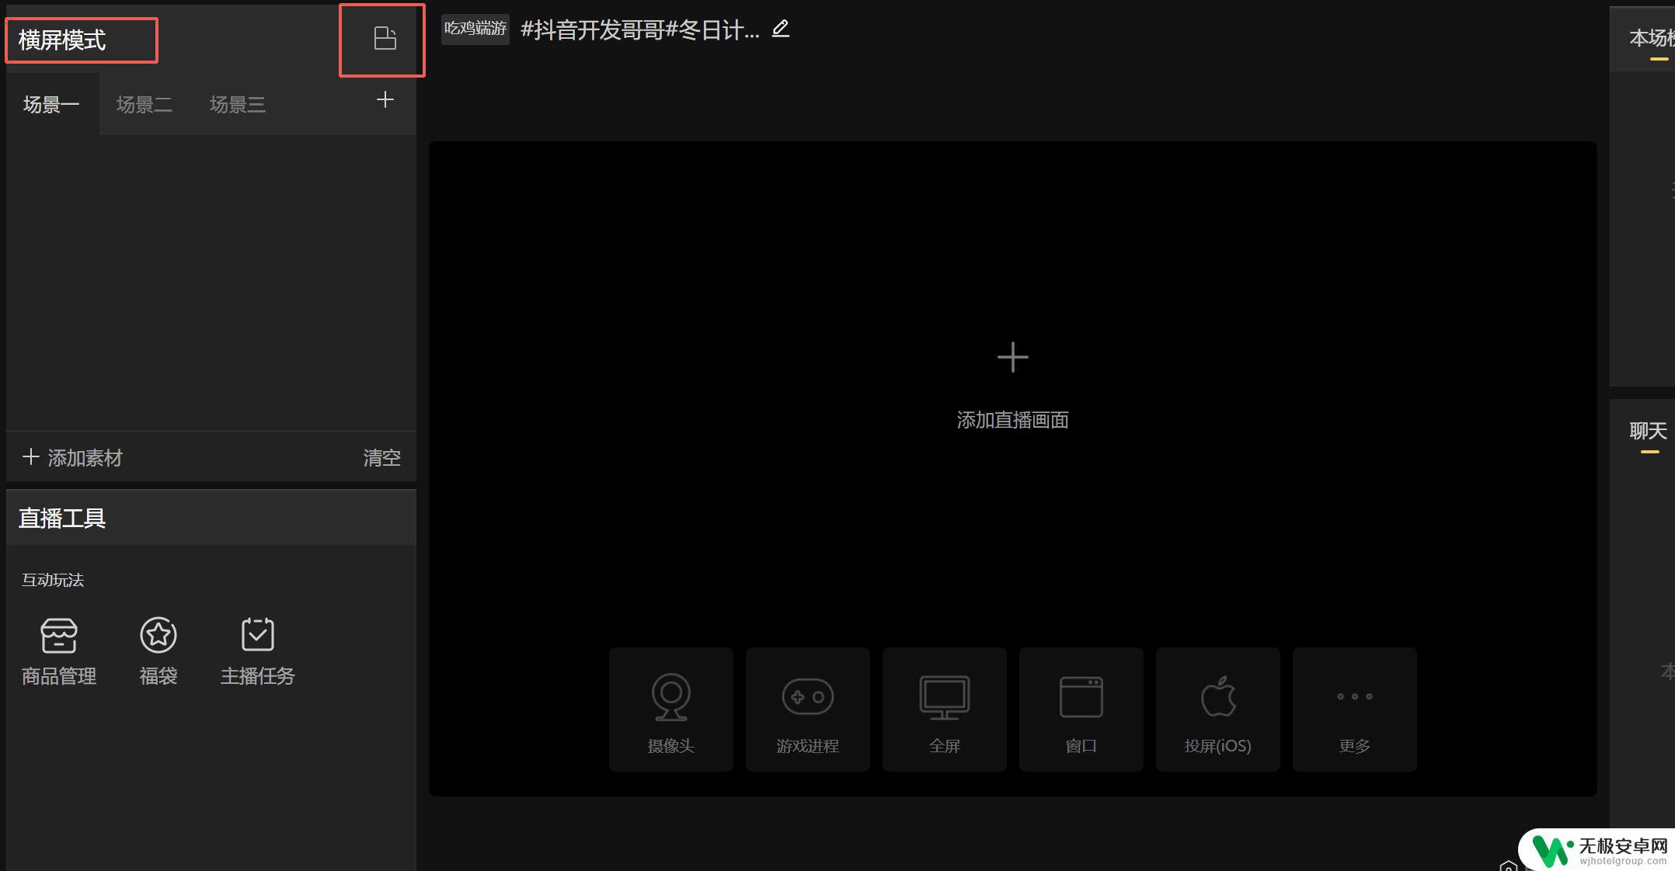The height and width of the screenshot is (871, 1675).
Task: Open 商品管理 product management tool
Action: tap(59, 652)
